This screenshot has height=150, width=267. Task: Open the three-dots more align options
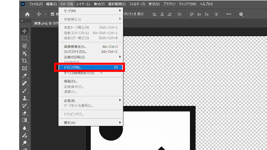[x=228, y=14]
